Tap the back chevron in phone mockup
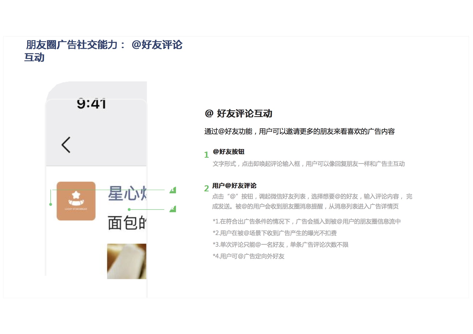Screen dimensions: 473x334 coord(66,145)
